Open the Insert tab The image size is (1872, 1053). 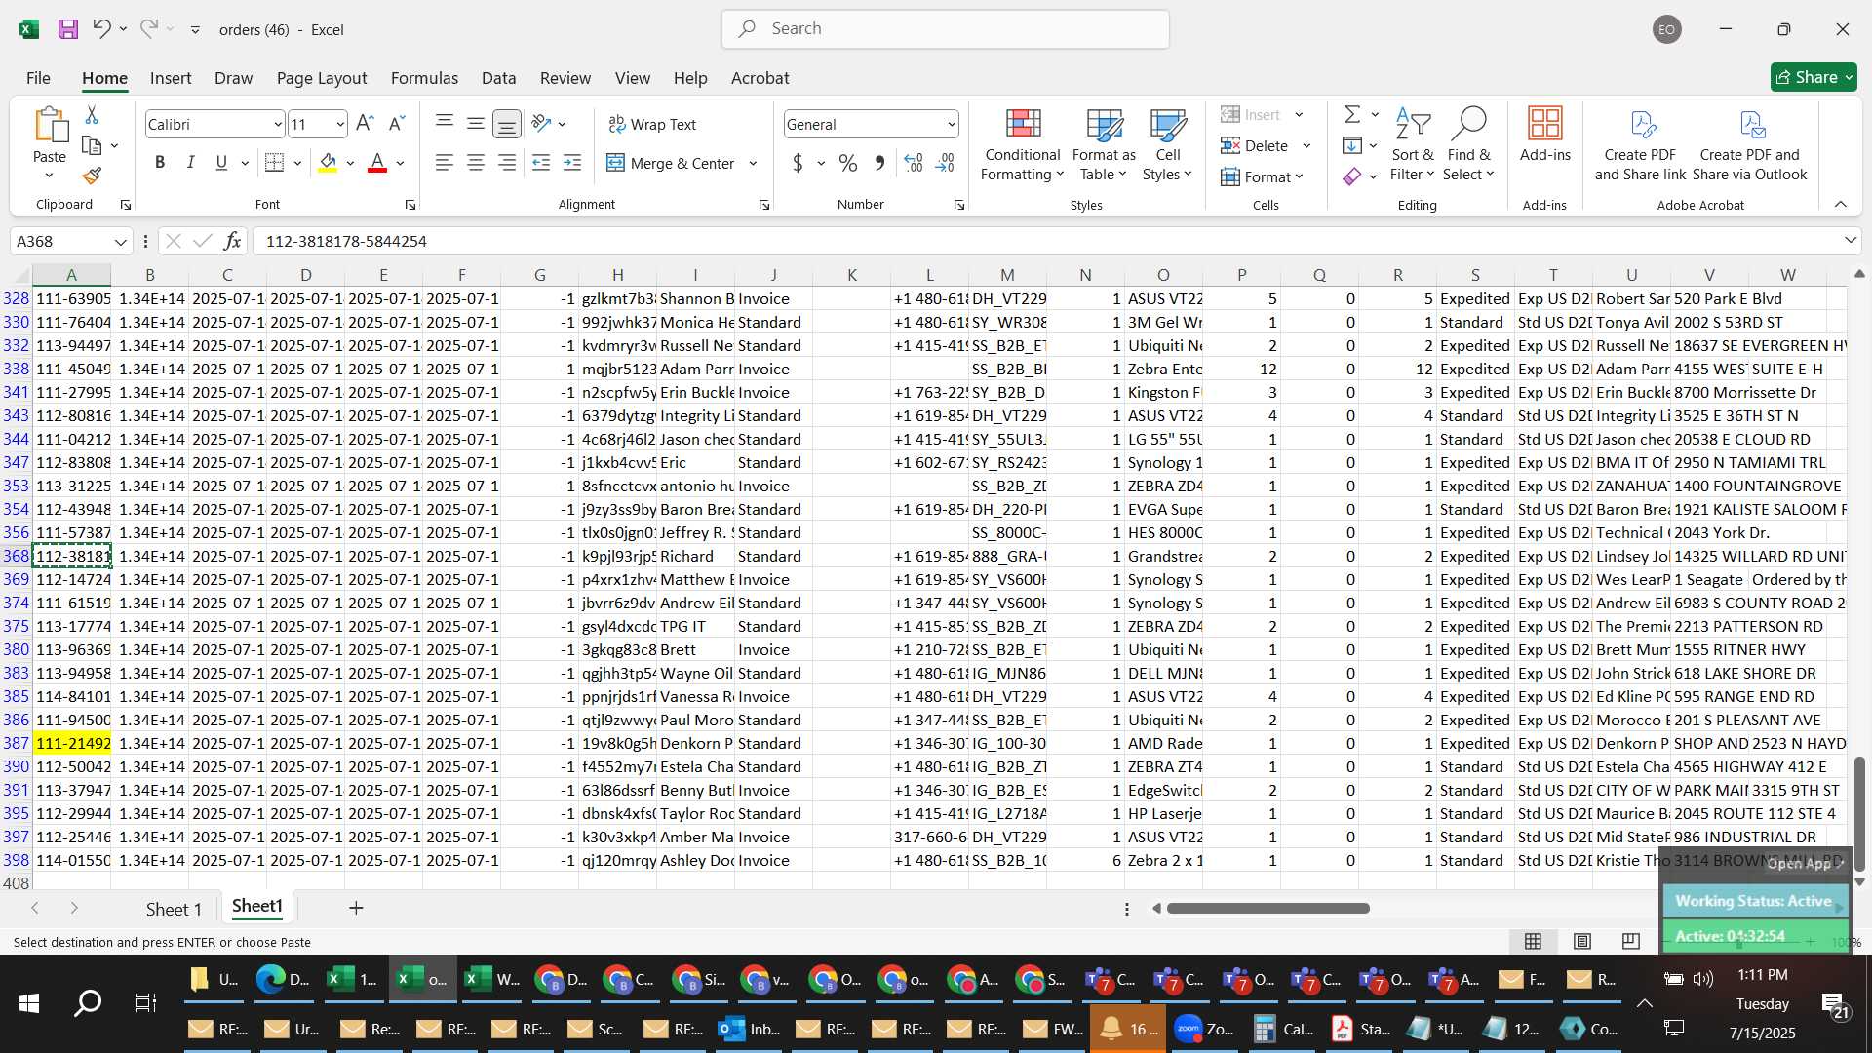point(171,78)
